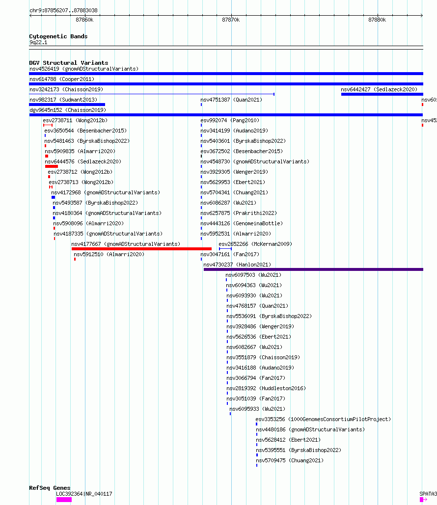The width and height of the screenshot is (437, 505).
Task: Click the SPATA31 gene arrow glyph
Action: coord(423,500)
